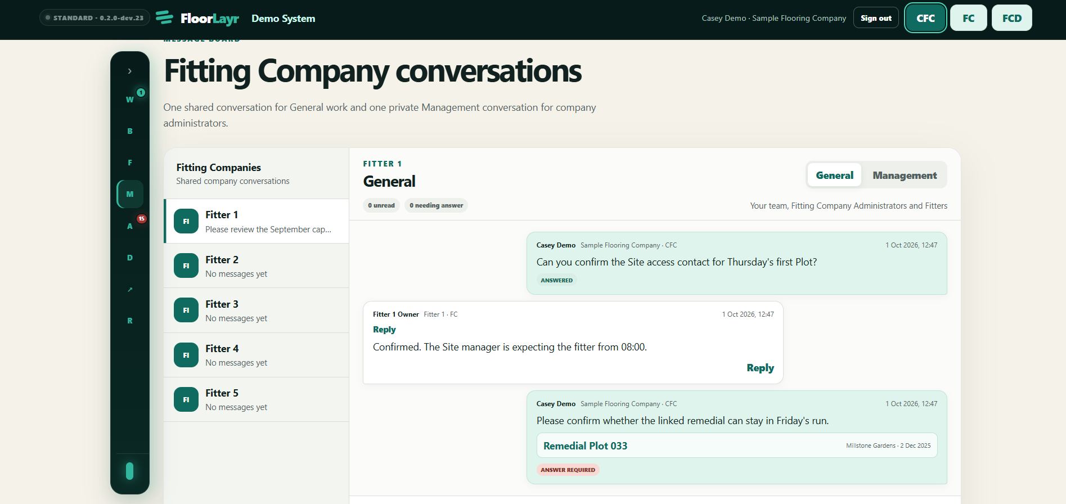The width and height of the screenshot is (1066, 504).
Task: Click the arrow sidebar icon above R
Action: [x=130, y=289]
